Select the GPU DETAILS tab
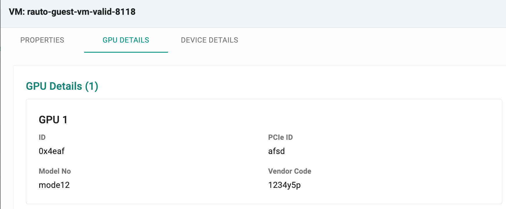Screen dimensions: 506x209 point(126,40)
